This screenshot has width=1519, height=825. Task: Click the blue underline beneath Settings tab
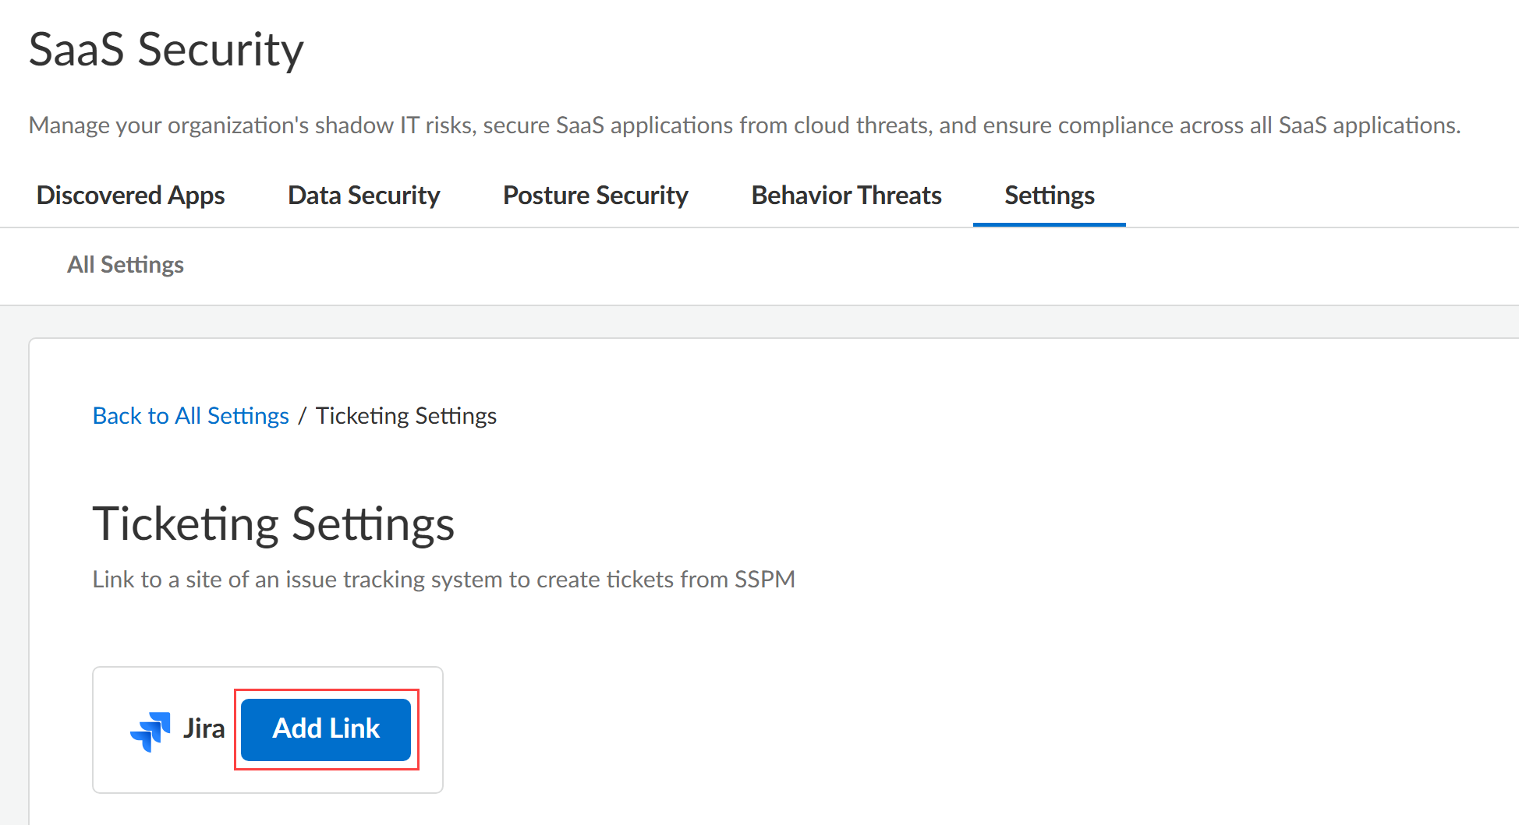coord(1049,224)
